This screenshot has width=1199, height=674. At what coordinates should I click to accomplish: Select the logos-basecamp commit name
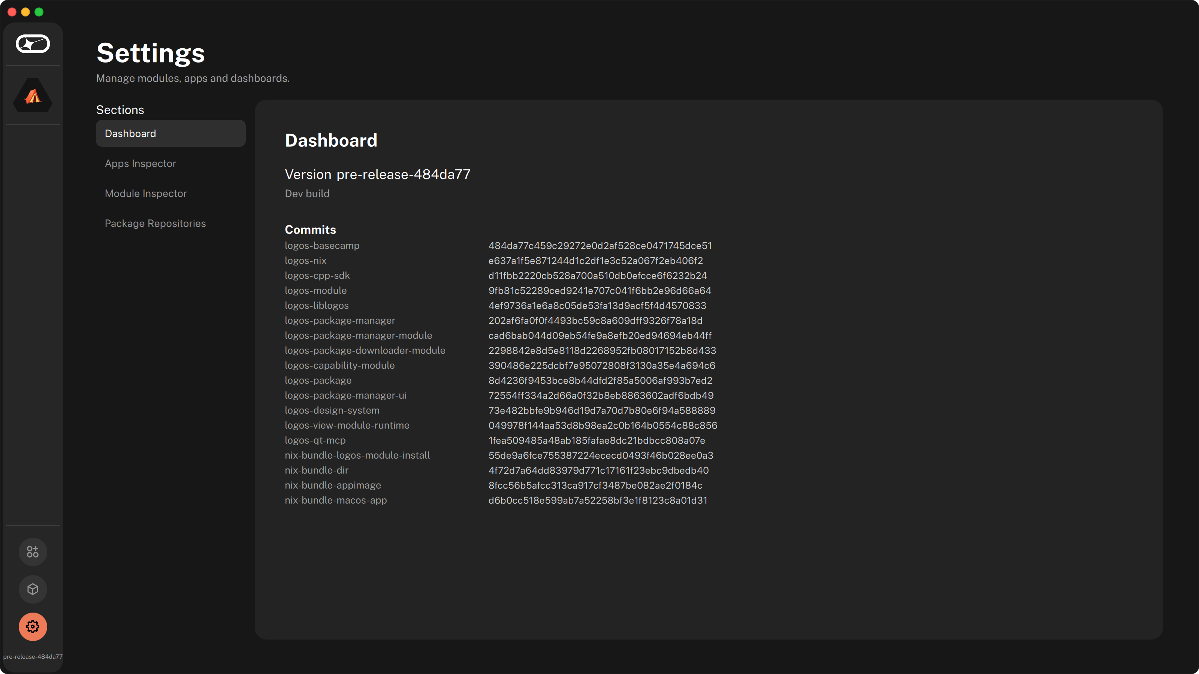point(322,246)
